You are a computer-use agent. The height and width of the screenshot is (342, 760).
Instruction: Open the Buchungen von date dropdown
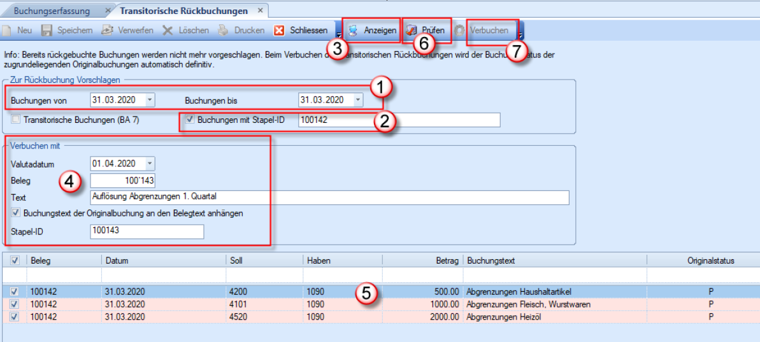[x=149, y=100]
